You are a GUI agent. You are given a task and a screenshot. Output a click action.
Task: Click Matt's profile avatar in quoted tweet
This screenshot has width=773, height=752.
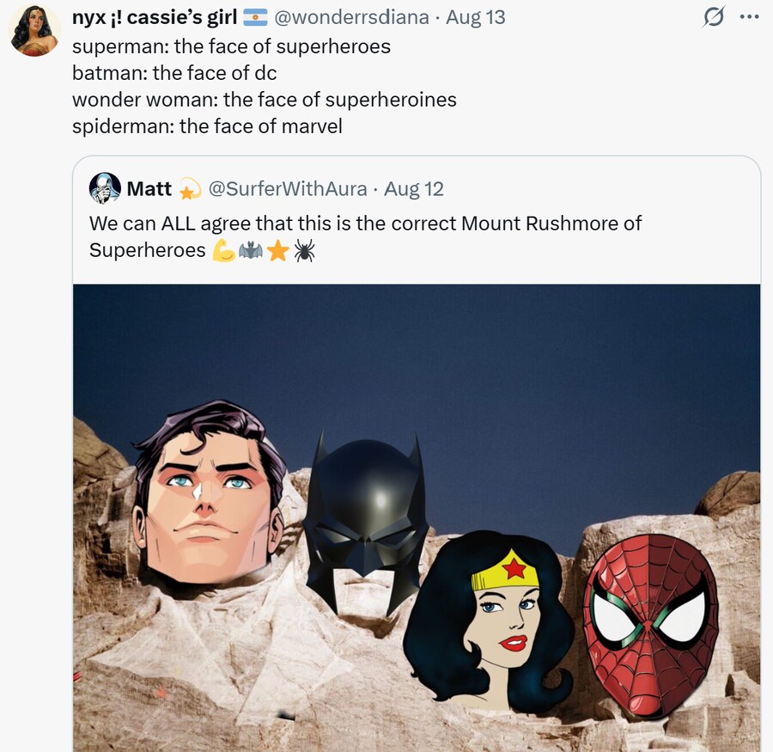pyautogui.click(x=105, y=188)
